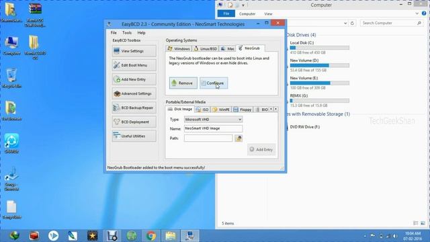Switch to the Windows operating system tab
Viewport: 430px width, 242px height.
[x=179, y=48]
